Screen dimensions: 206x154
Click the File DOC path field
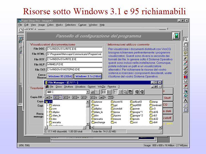(x=74, y=49)
